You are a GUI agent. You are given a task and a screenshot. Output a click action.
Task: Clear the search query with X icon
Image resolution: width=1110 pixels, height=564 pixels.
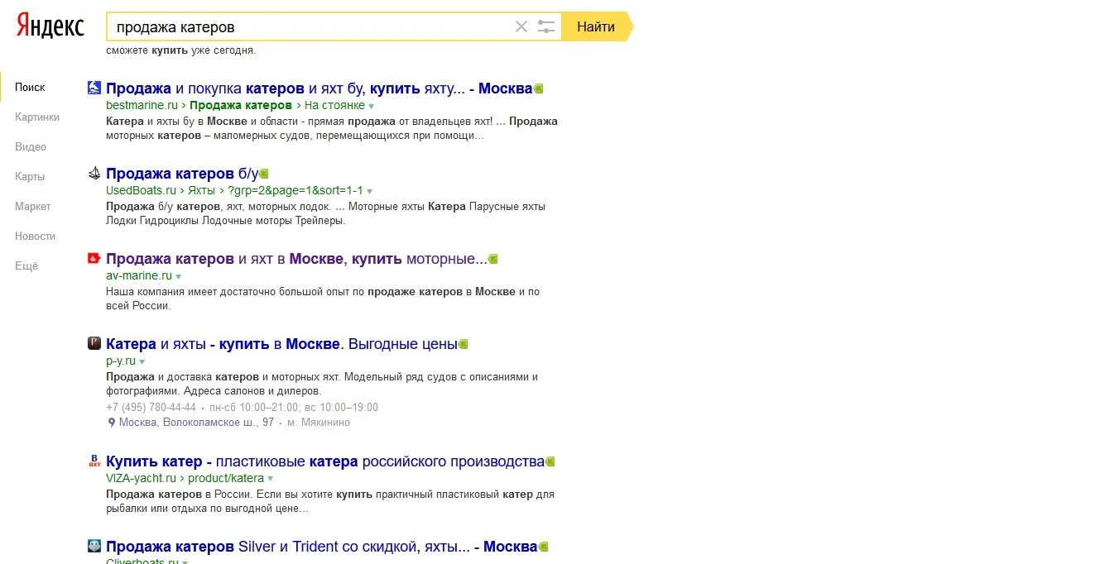521,26
